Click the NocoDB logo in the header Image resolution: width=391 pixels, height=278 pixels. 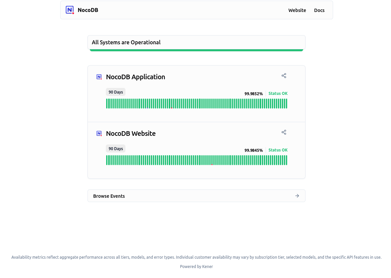point(70,10)
